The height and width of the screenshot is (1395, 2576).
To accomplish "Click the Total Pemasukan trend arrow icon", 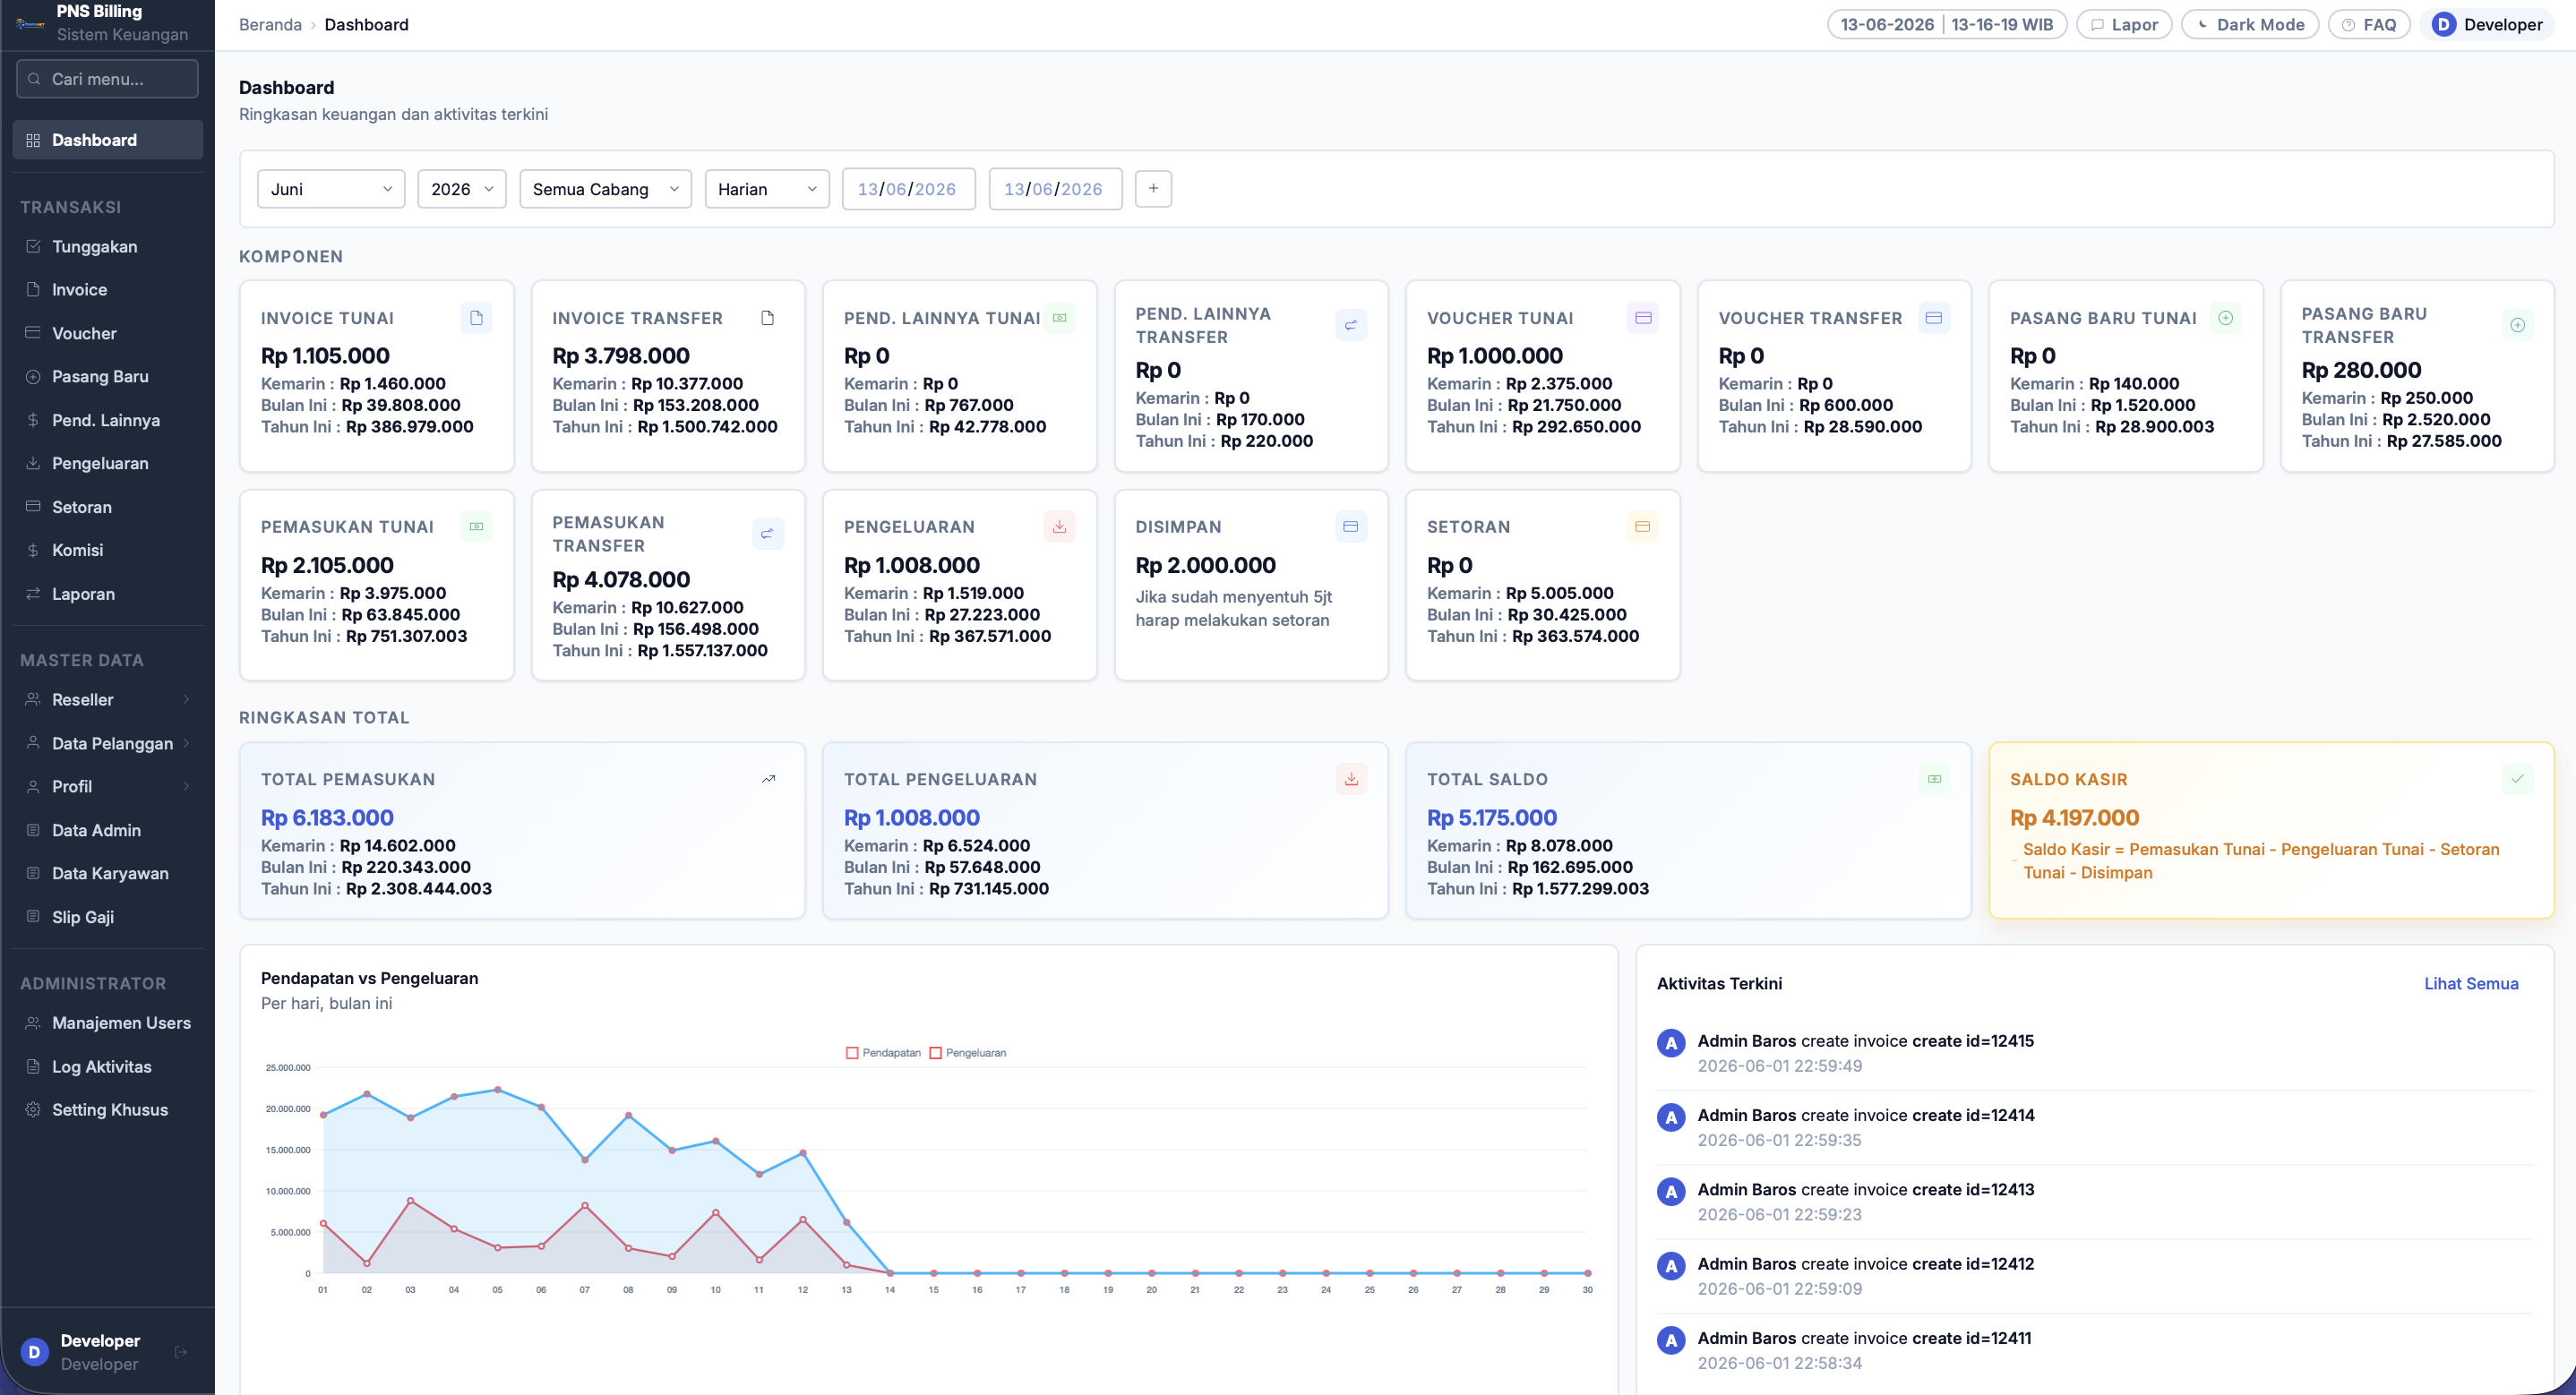I will pyautogui.click(x=768, y=779).
